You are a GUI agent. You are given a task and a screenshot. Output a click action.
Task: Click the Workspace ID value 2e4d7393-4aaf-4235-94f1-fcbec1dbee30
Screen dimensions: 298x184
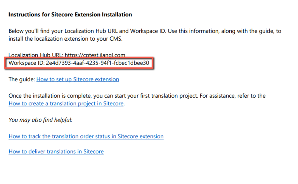point(97,63)
